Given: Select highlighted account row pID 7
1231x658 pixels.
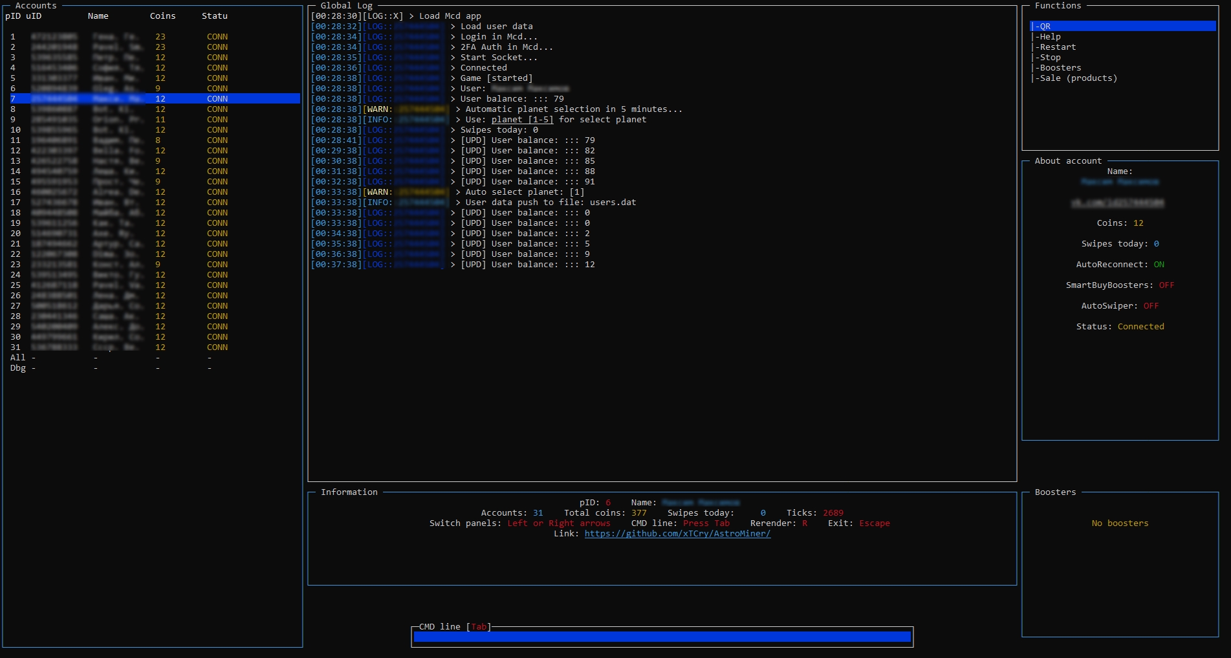Looking at the screenshot, I should pos(153,99).
